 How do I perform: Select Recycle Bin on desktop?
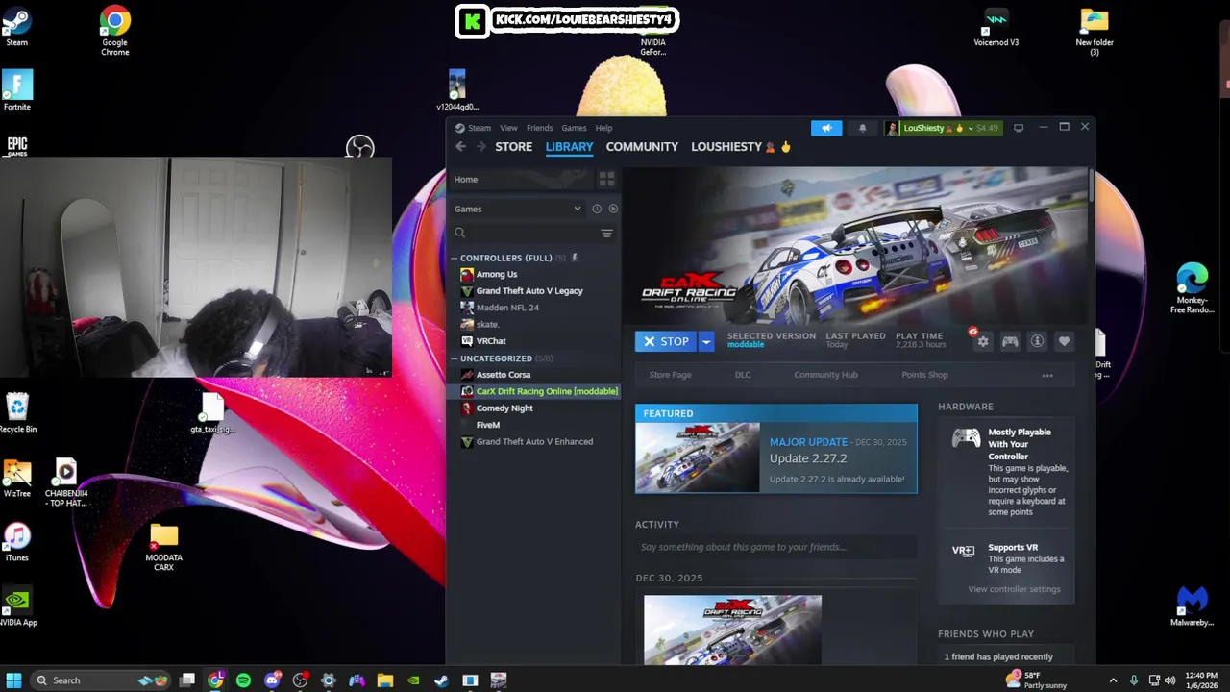tap(17, 412)
